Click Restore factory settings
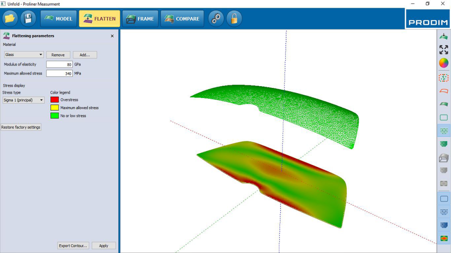Image resolution: width=451 pixels, height=253 pixels. tap(21, 127)
